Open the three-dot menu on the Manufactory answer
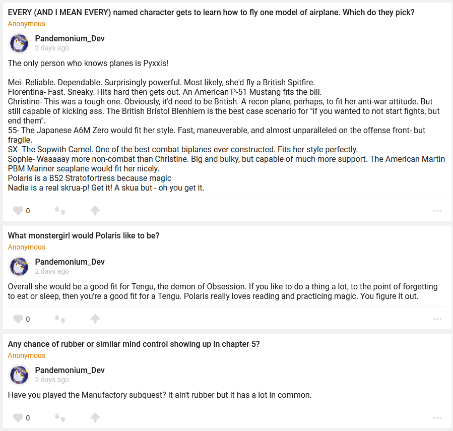This screenshot has width=453, height=431. (x=437, y=418)
